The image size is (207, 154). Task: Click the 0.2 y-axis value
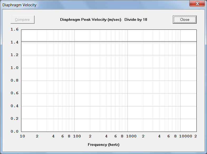pyautogui.click(x=15, y=118)
